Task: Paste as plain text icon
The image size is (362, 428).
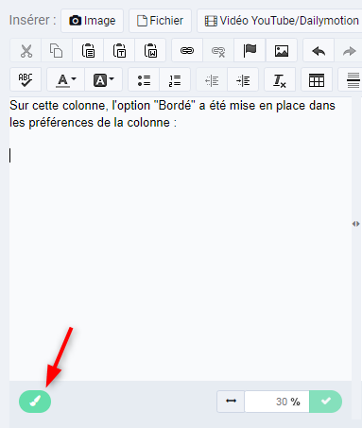Action: tap(119, 50)
